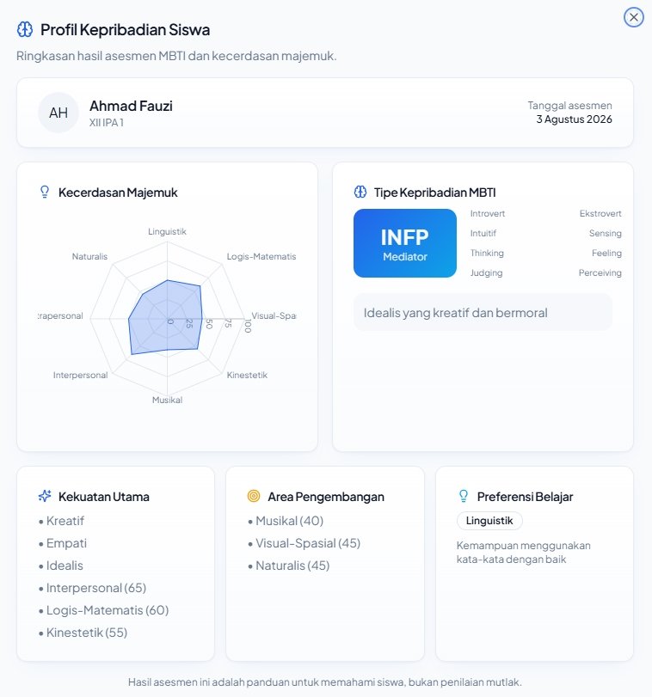The width and height of the screenshot is (652, 697).
Task: Select the INFP Mediator badge
Action: tap(405, 243)
